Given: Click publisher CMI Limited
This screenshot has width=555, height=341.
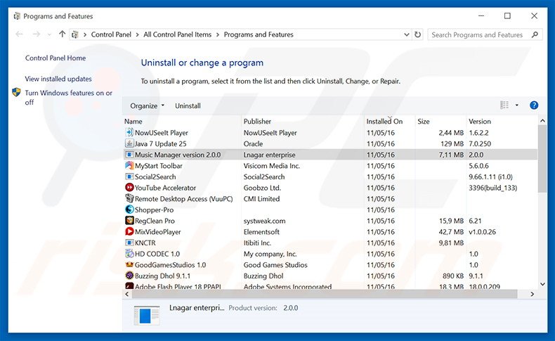Looking at the screenshot, I should pyautogui.click(x=261, y=199).
